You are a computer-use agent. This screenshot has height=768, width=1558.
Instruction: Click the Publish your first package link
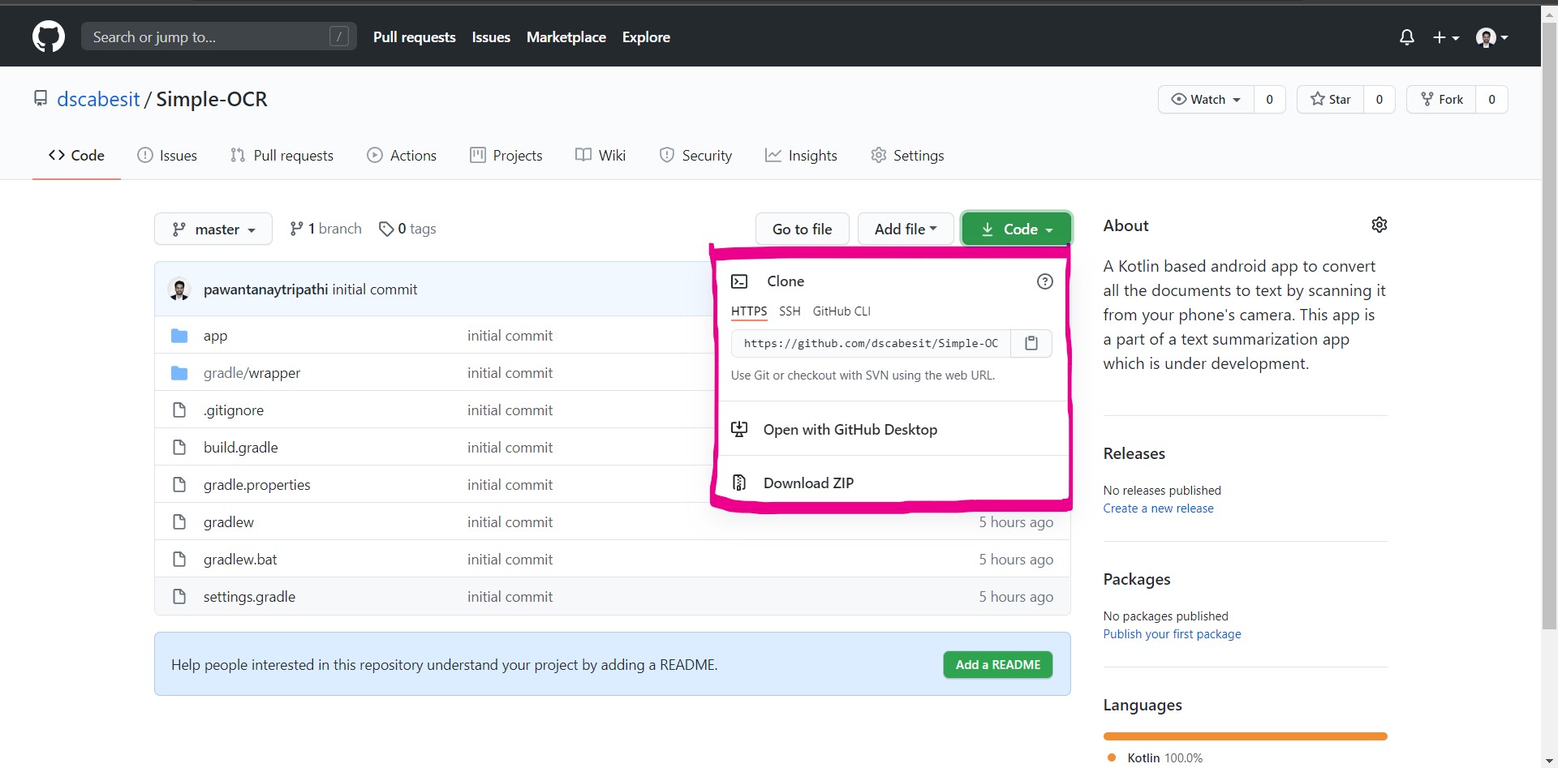pos(1173,634)
